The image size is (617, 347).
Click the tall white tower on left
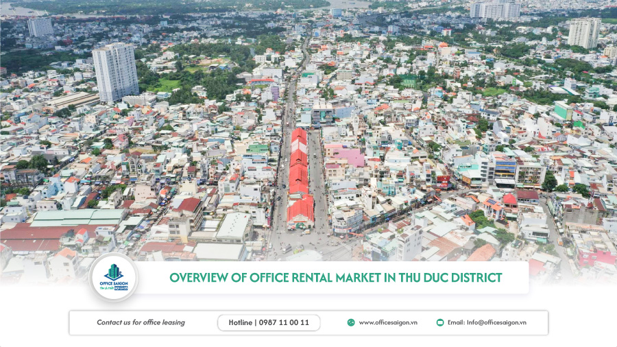[115, 72]
